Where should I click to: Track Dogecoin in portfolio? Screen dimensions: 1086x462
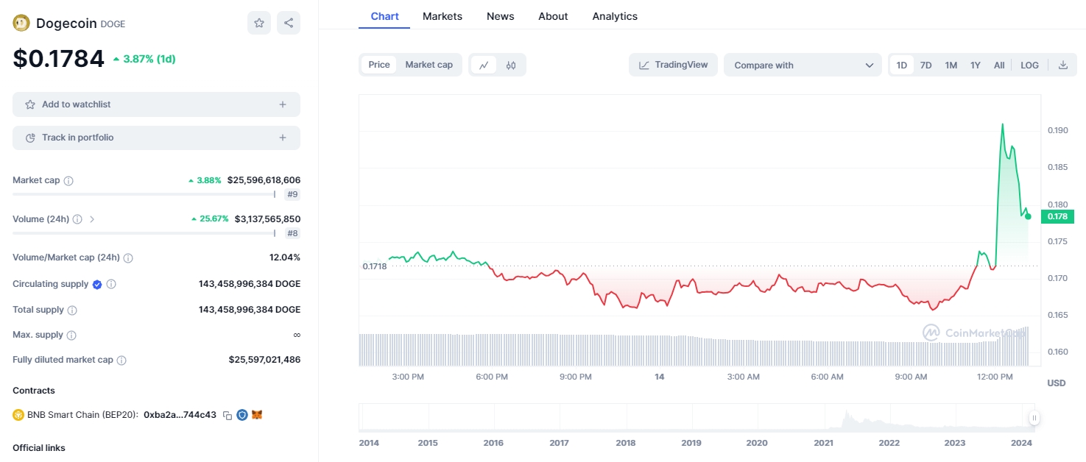coord(156,138)
